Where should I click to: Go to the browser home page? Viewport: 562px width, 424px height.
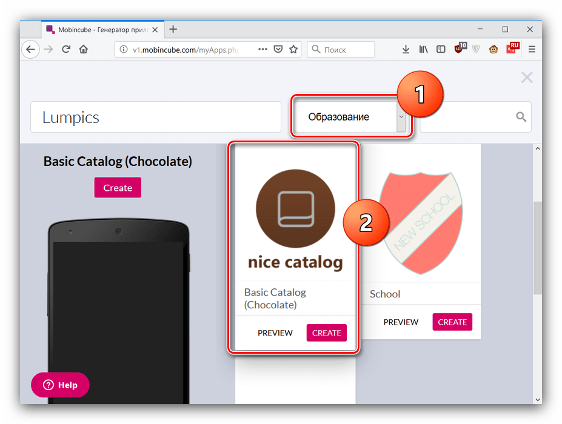84,50
